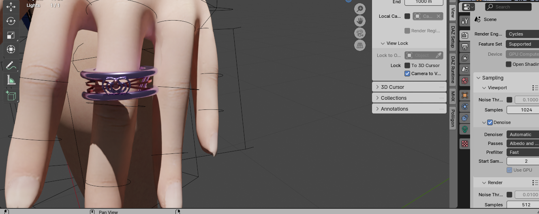Open the World properties tab
This screenshot has width=539, height=214.
tap(465, 81)
